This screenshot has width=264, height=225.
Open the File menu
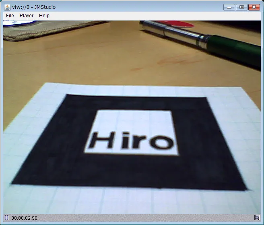point(10,16)
